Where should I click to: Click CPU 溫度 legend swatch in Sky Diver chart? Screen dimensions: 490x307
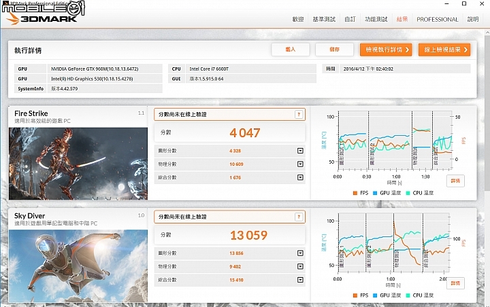pyautogui.click(x=408, y=295)
